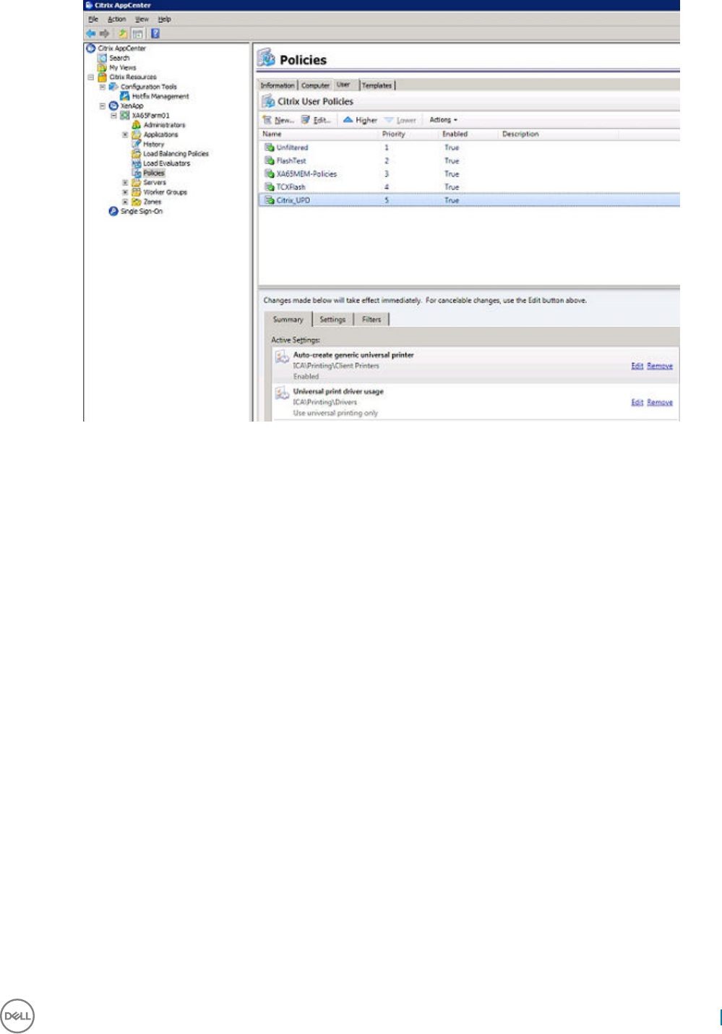Screen dimensions: 722x1034
Task: Open the View menu
Action: [142, 20]
